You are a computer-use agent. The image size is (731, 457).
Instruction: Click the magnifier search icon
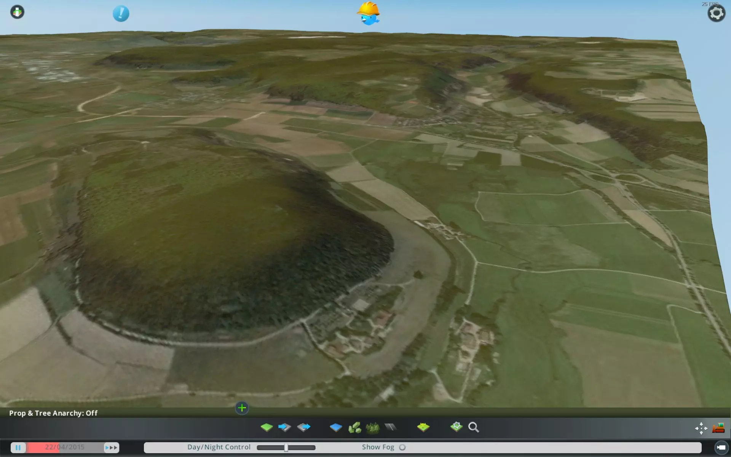(x=474, y=427)
